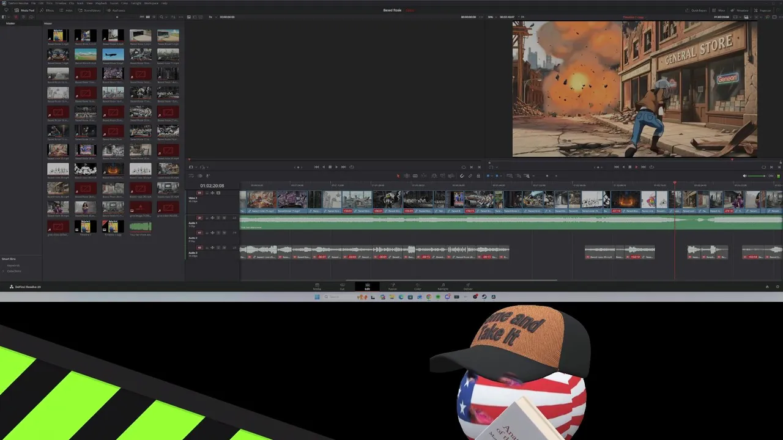Screen dimensions: 783x440
Task: Search the media pool with magnifier icon
Action: pos(161,16)
